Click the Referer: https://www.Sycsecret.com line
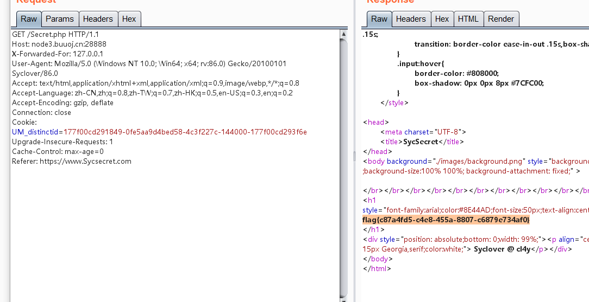Screen dimensions: 589x302 72,161
